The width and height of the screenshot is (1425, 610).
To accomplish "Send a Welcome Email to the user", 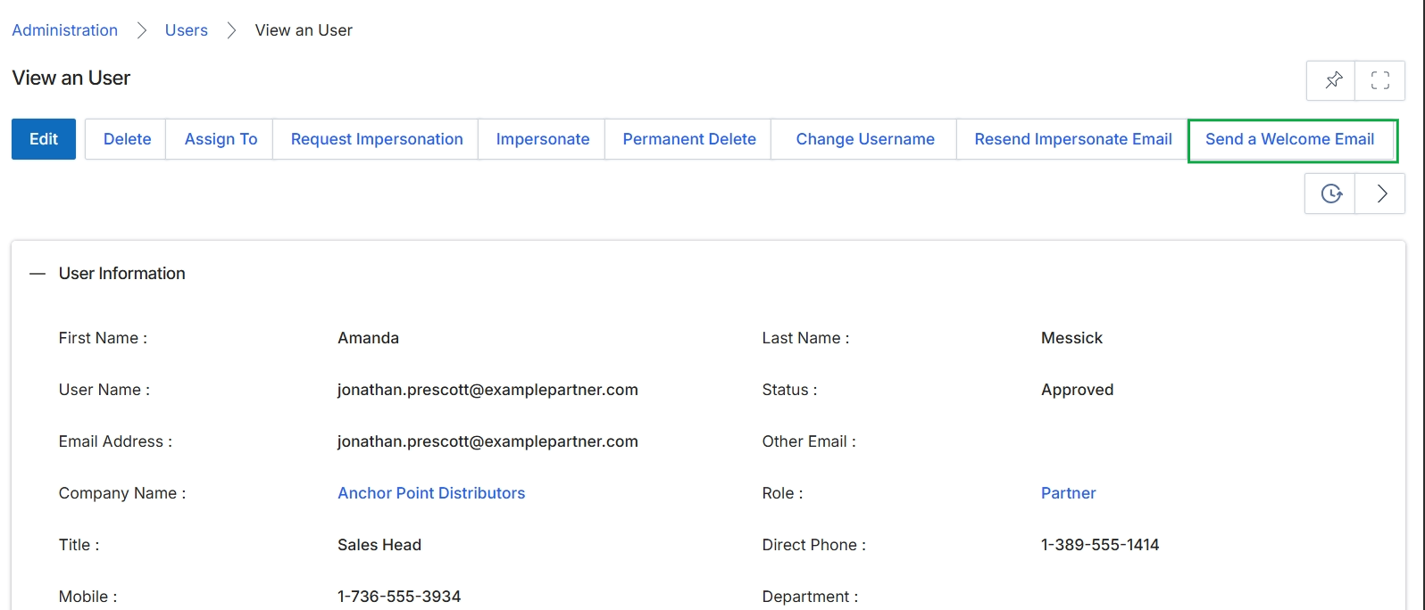I will tap(1290, 139).
